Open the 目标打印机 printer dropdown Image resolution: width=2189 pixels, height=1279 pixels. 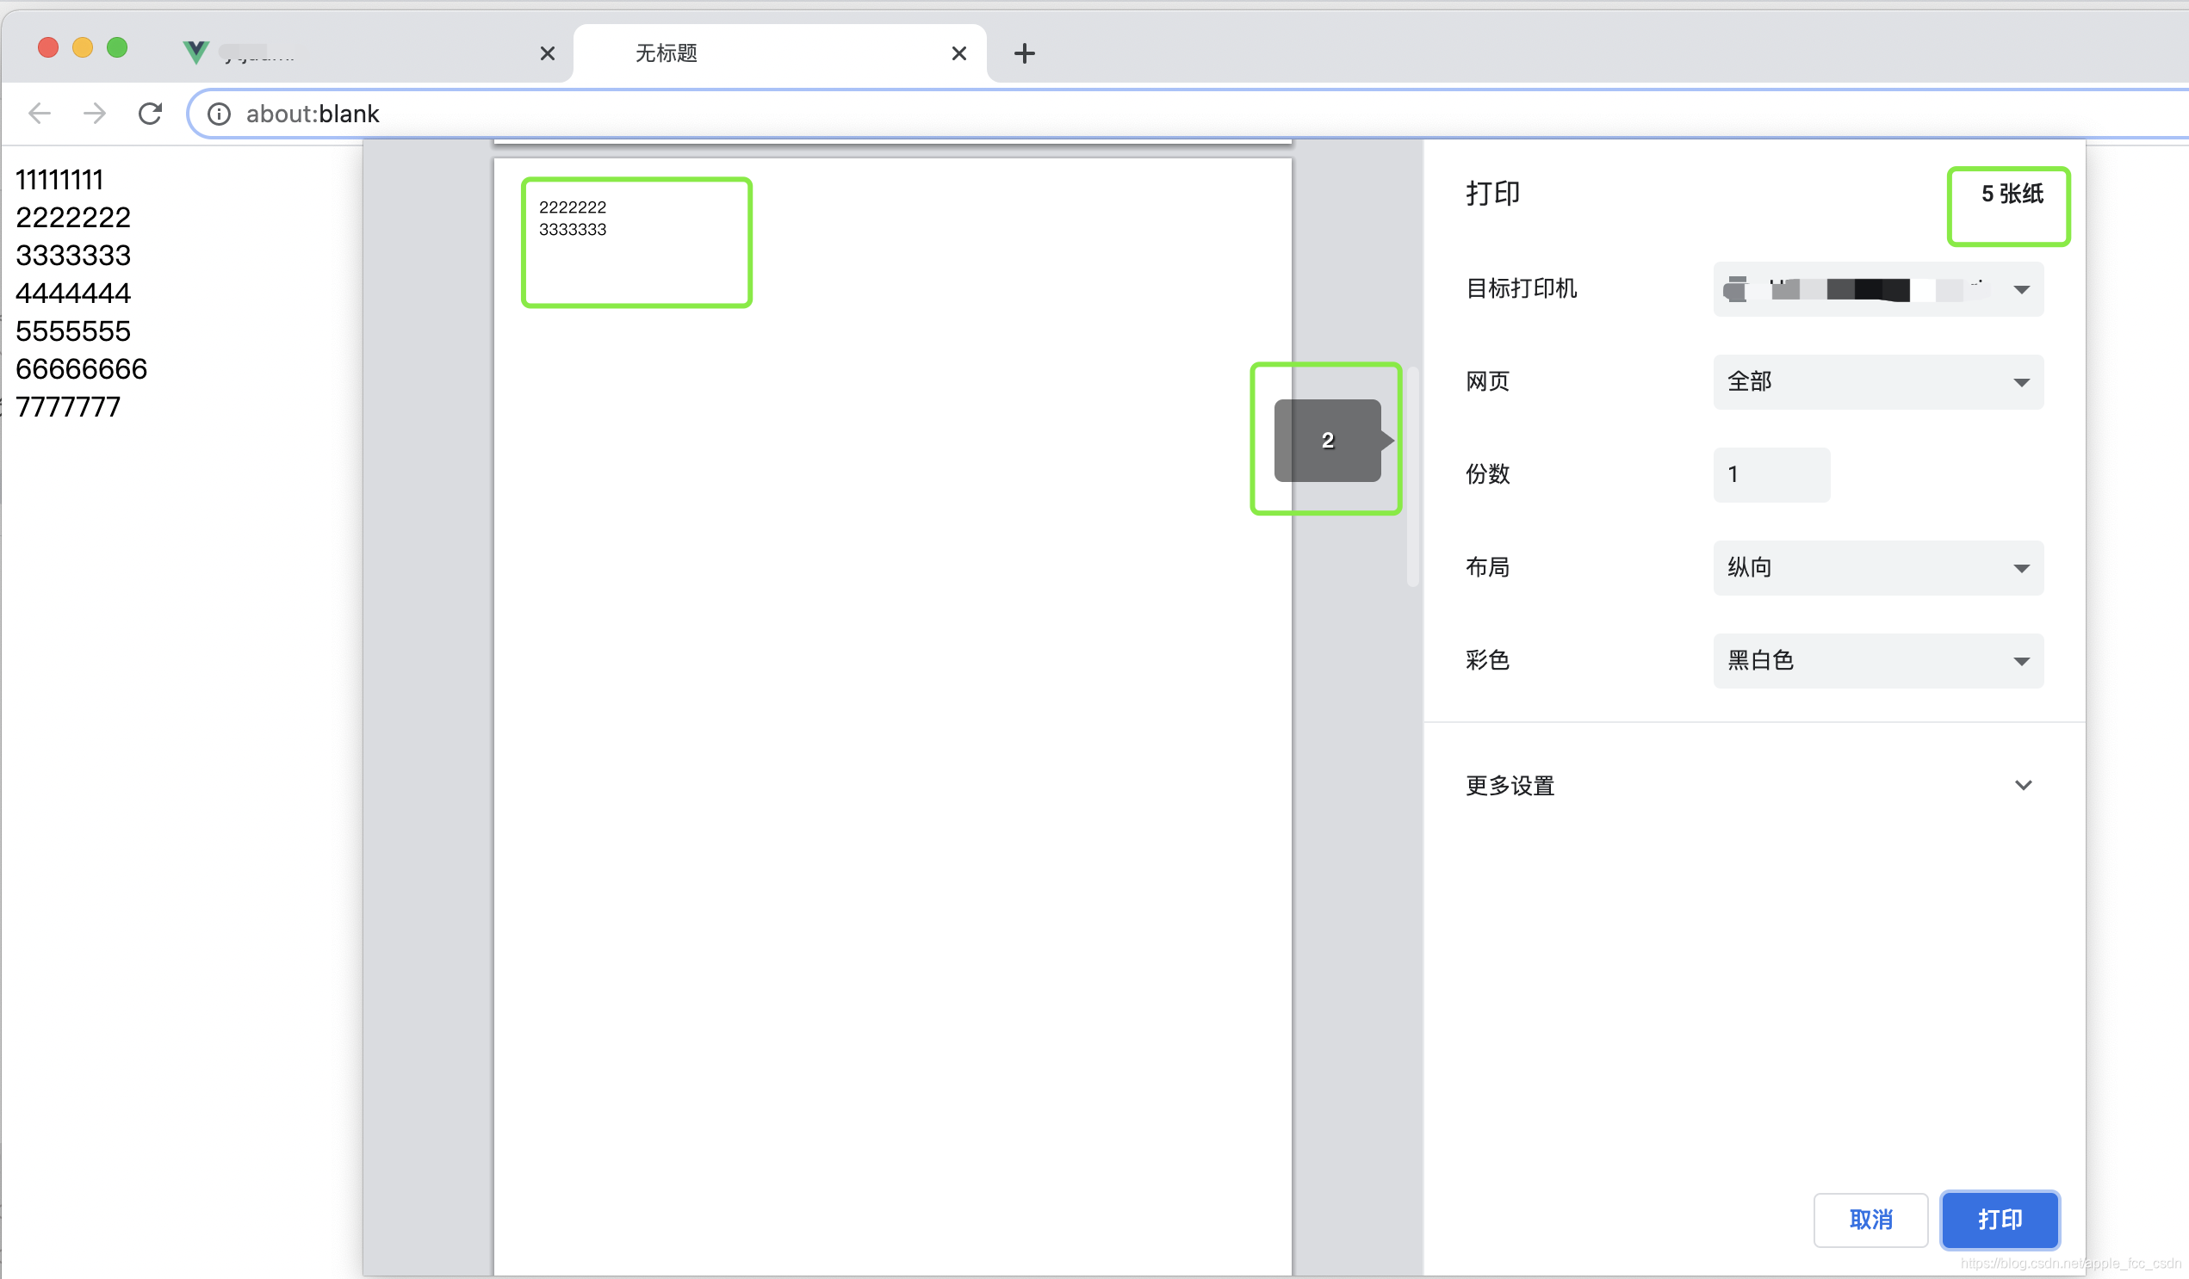pyautogui.click(x=1877, y=289)
